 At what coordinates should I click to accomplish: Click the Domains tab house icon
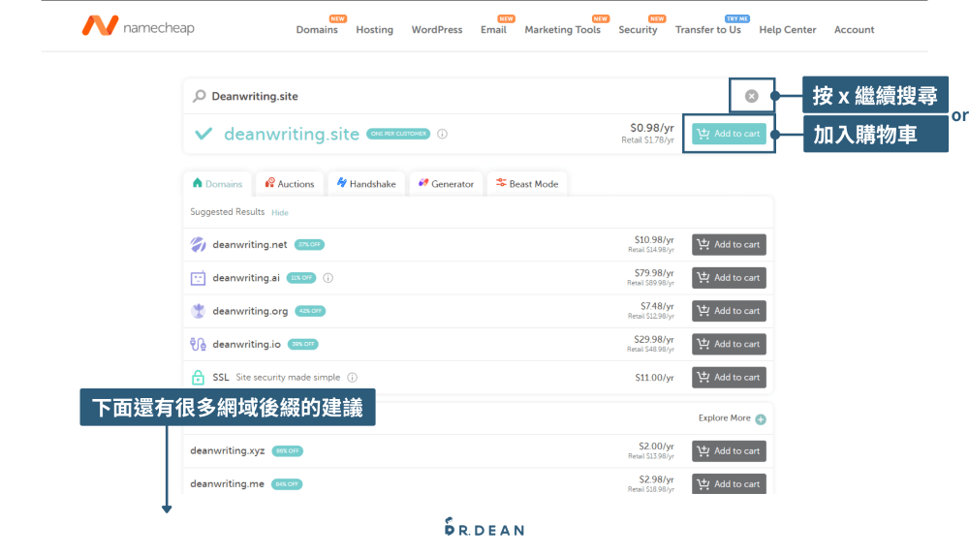197,182
